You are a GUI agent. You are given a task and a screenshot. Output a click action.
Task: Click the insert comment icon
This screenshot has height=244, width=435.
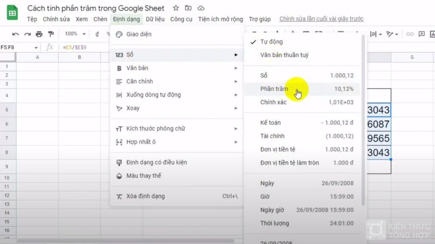pos(422,34)
